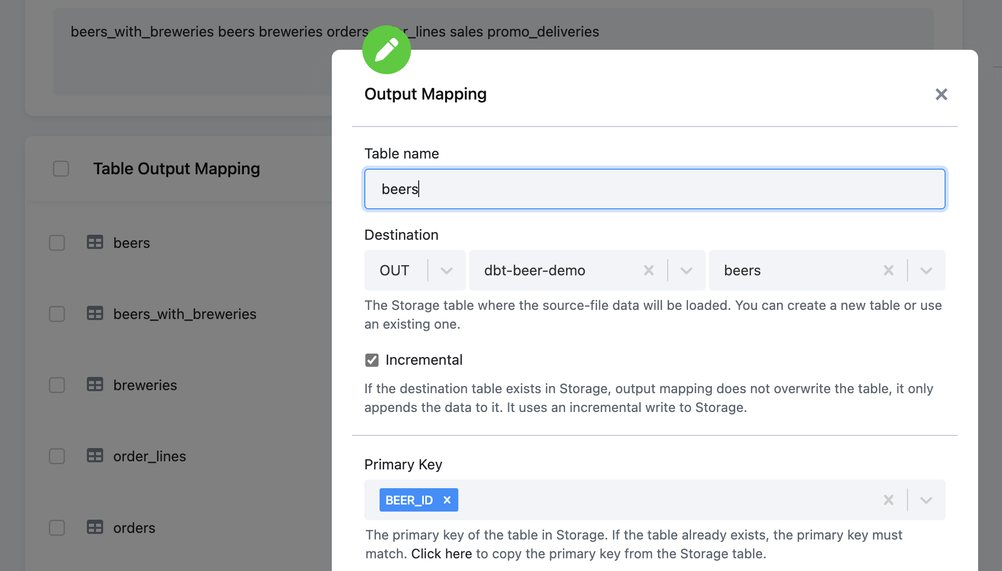Expand the Primary Key dropdown
Image resolution: width=1002 pixels, height=571 pixels.
click(926, 500)
